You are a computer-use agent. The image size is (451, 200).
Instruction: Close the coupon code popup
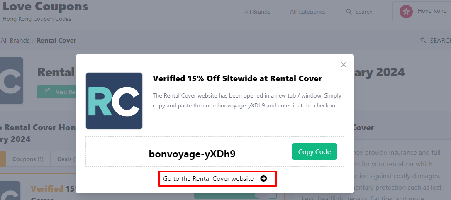pos(343,65)
